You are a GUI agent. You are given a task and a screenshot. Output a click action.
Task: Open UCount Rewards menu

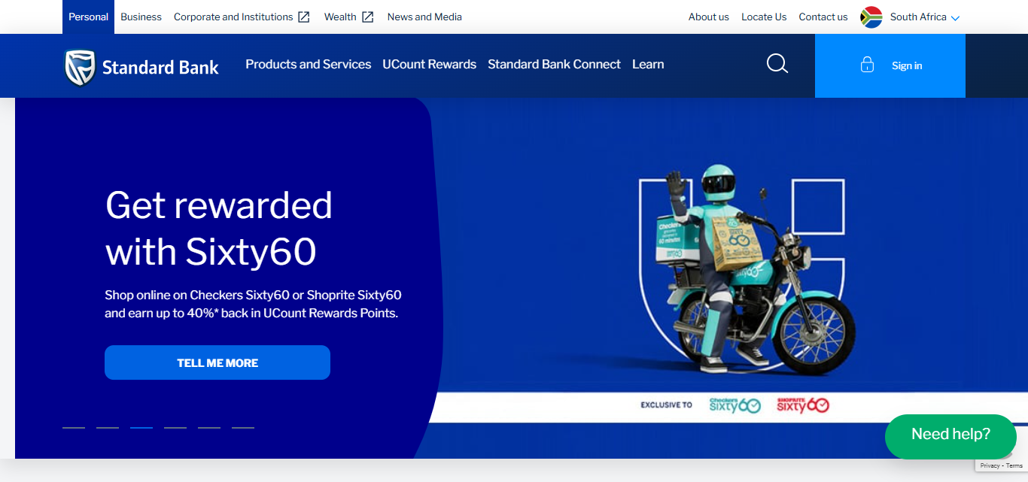coord(429,65)
